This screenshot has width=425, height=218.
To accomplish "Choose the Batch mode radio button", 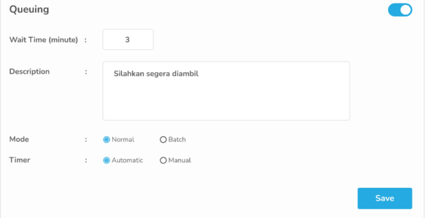I will 163,140.
